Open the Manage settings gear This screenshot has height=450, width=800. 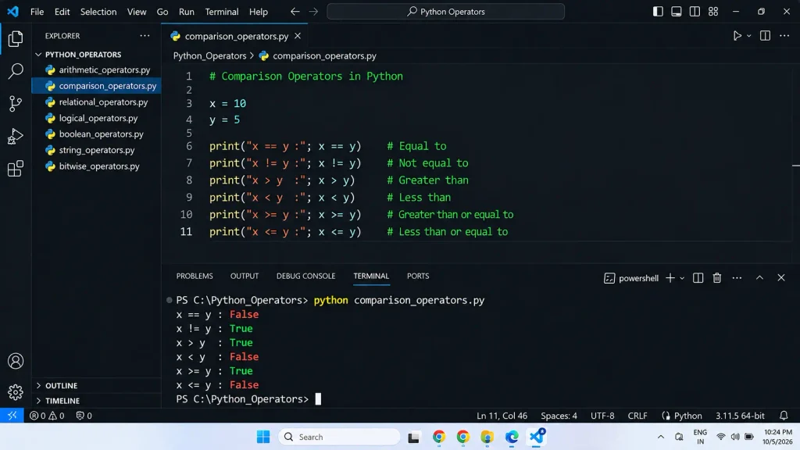coord(16,392)
